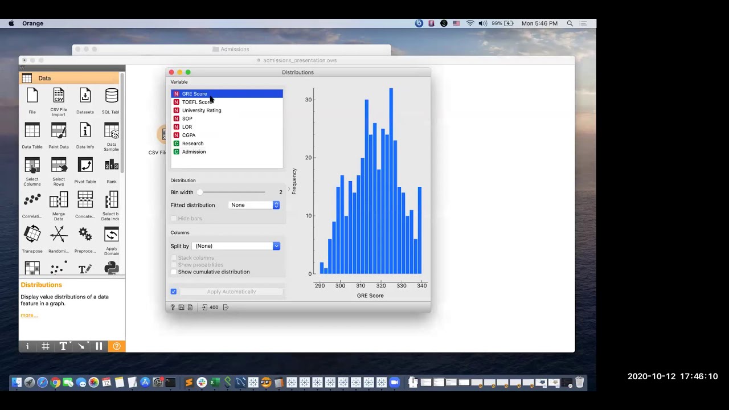Select the File widget icon

pos(32,96)
